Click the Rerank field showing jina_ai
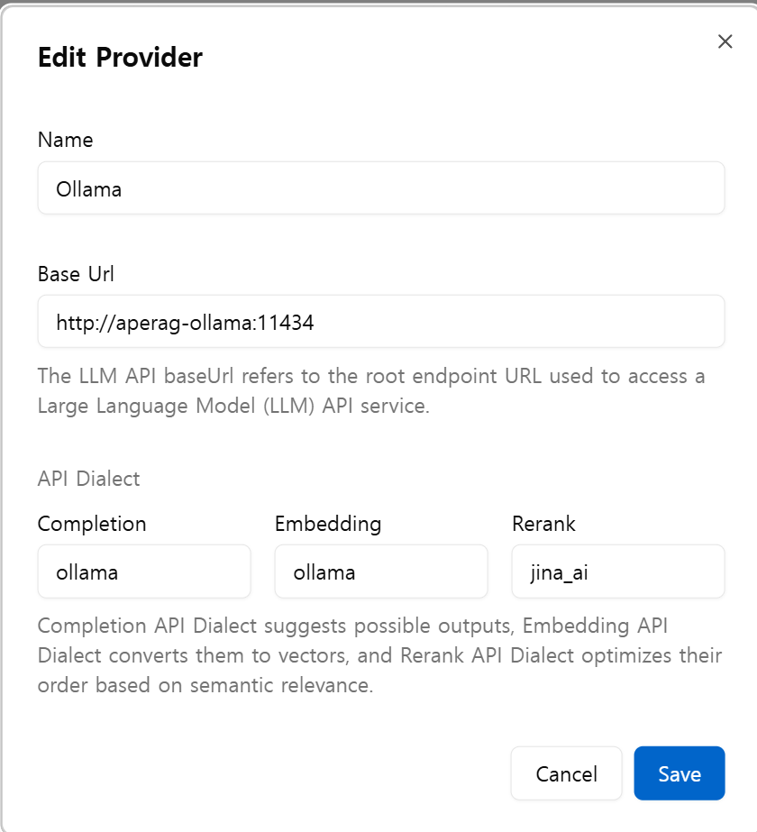757x832 pixels. pos(618,571)
